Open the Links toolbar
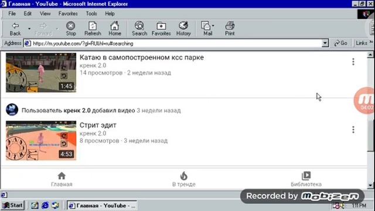 pyautogui.click(x=362, y=43)
